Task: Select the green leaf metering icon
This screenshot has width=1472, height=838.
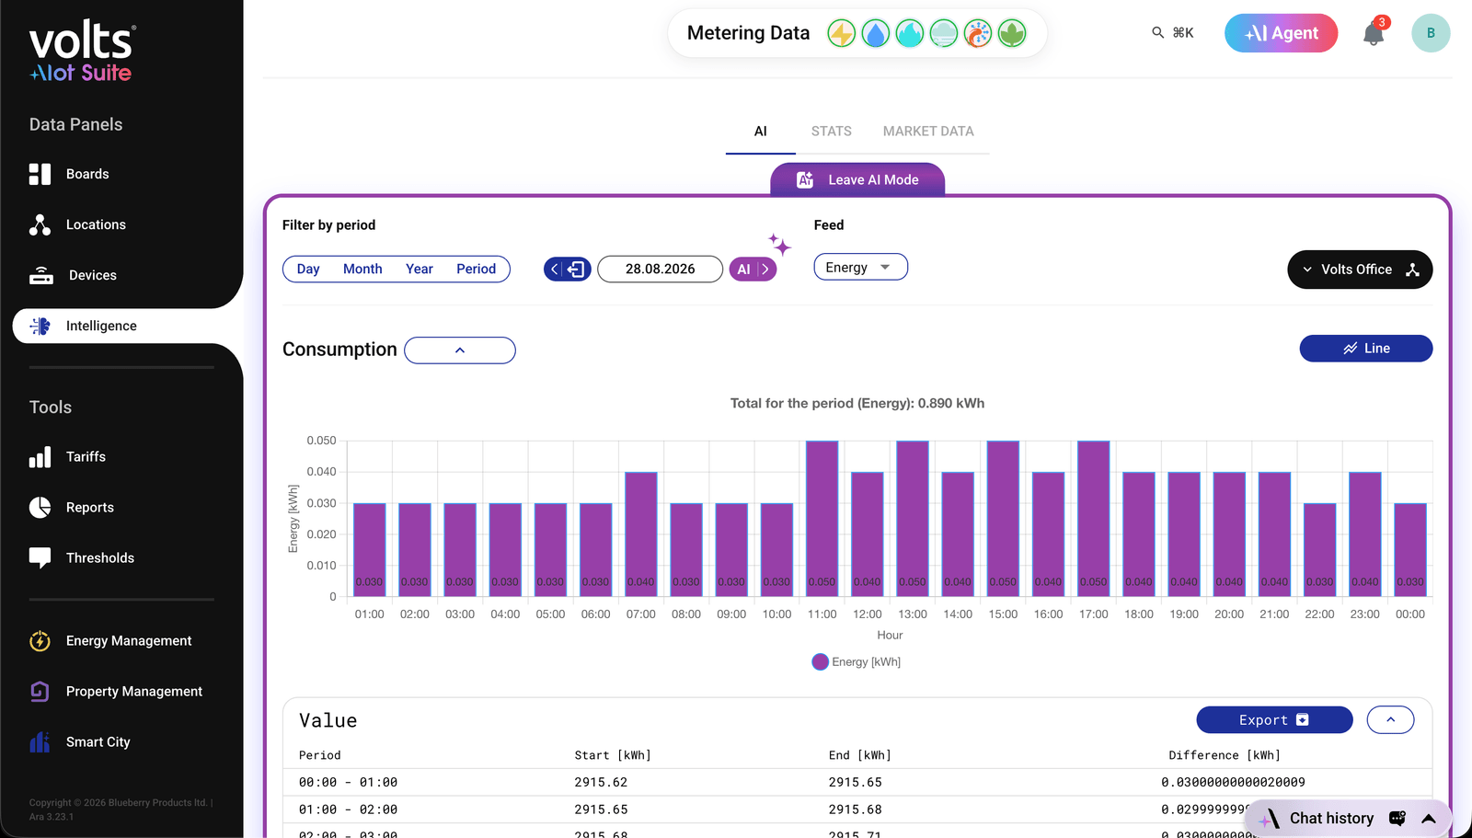Action: pyautogui.click(x=1012, y=34)
